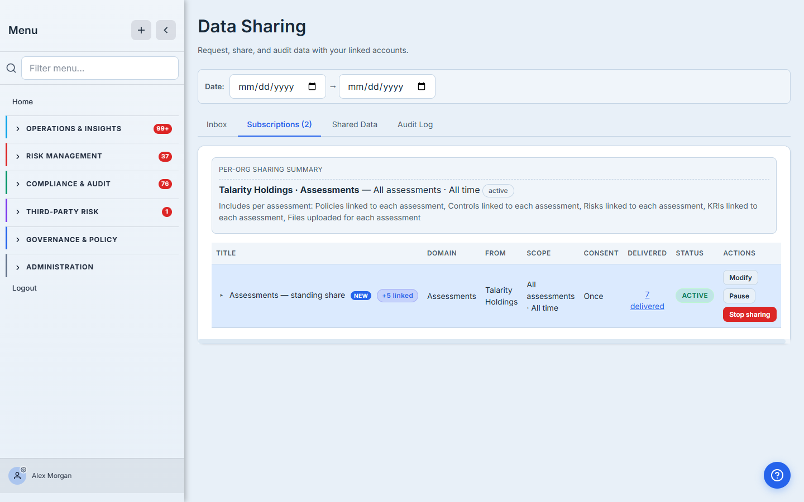Click the Modify button
This screenshot has width=804, height=502.
pos(740,278)
